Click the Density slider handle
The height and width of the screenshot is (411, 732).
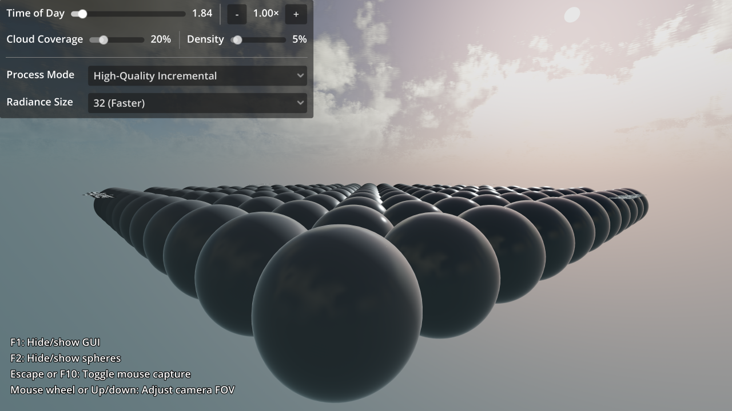pyautogui.click(x=237, y=40)
